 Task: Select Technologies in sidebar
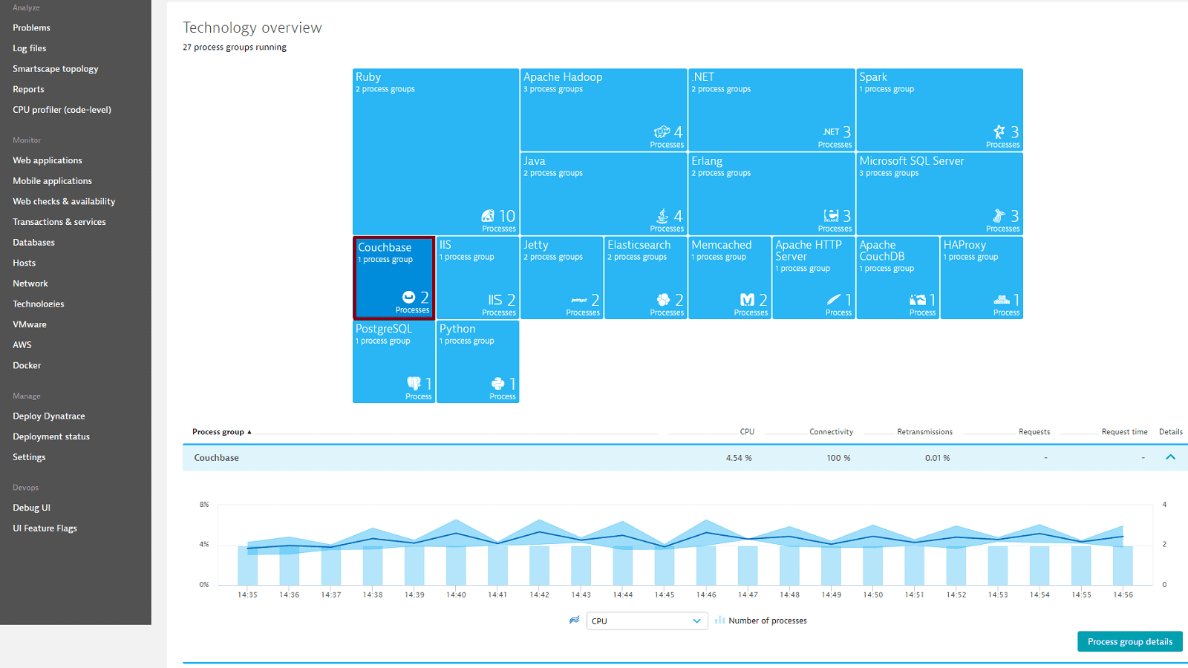38,304
